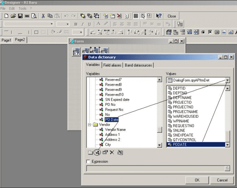Click the Bring to front icon
237x188 pixels.
tap(83, 16)
